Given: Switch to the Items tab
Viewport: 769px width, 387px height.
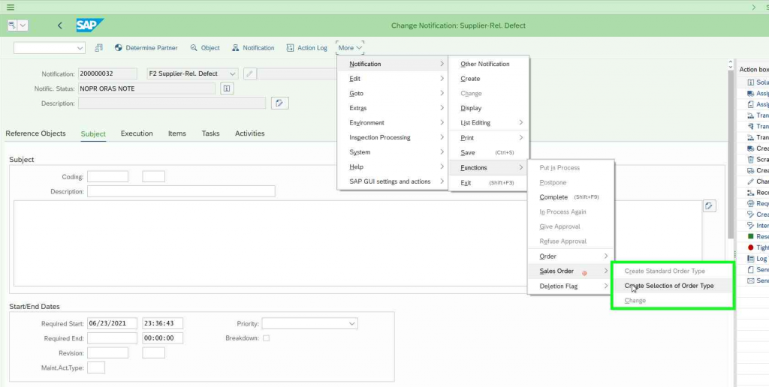Looking at the screenshot, I should [x=177, y=133].
